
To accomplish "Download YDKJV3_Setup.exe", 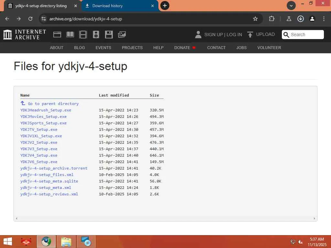I will tap(39, 149).
